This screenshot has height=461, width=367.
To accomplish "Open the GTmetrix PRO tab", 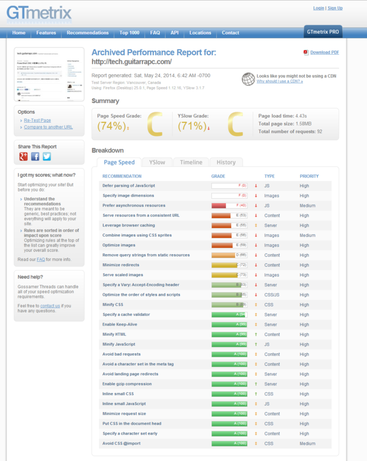I will point(323,32).
